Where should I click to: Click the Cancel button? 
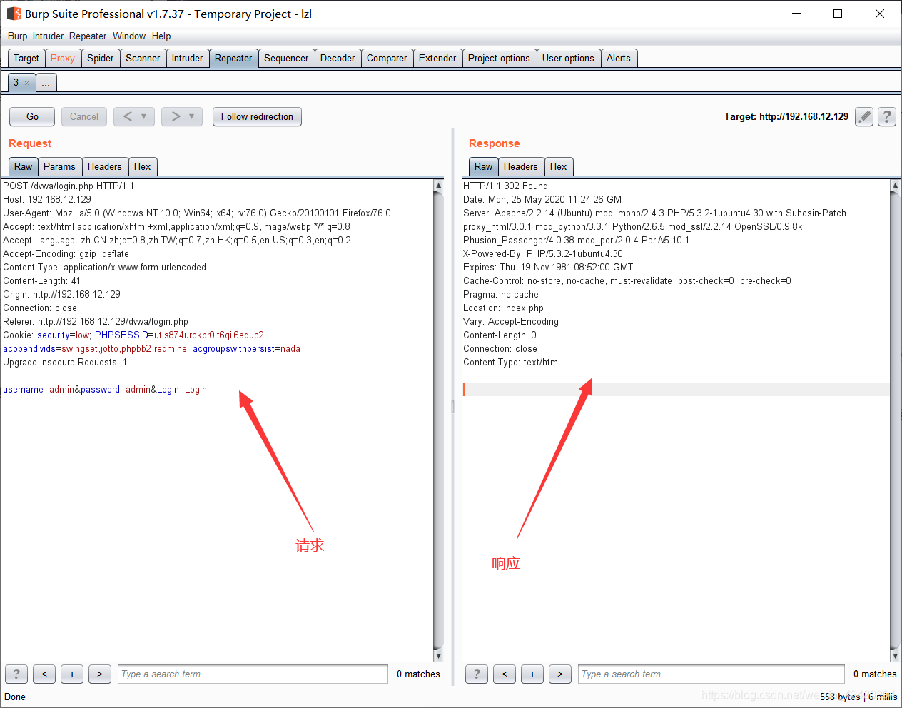point(84,116)
